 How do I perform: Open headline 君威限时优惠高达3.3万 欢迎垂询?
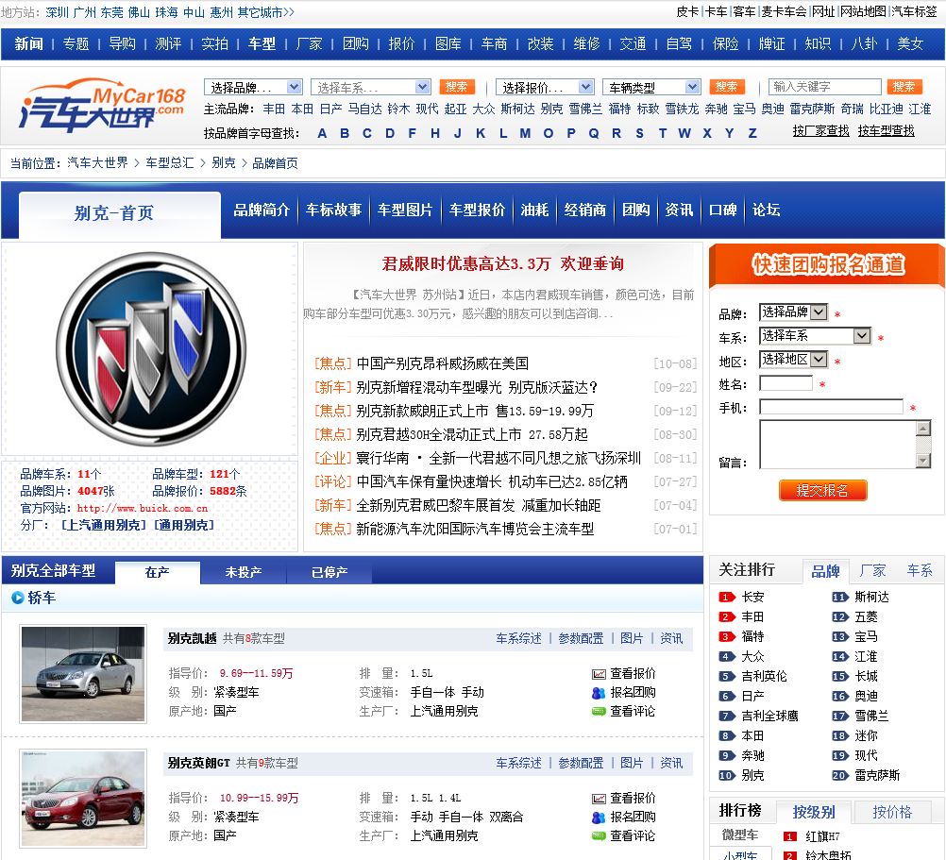tap(503, 264)
